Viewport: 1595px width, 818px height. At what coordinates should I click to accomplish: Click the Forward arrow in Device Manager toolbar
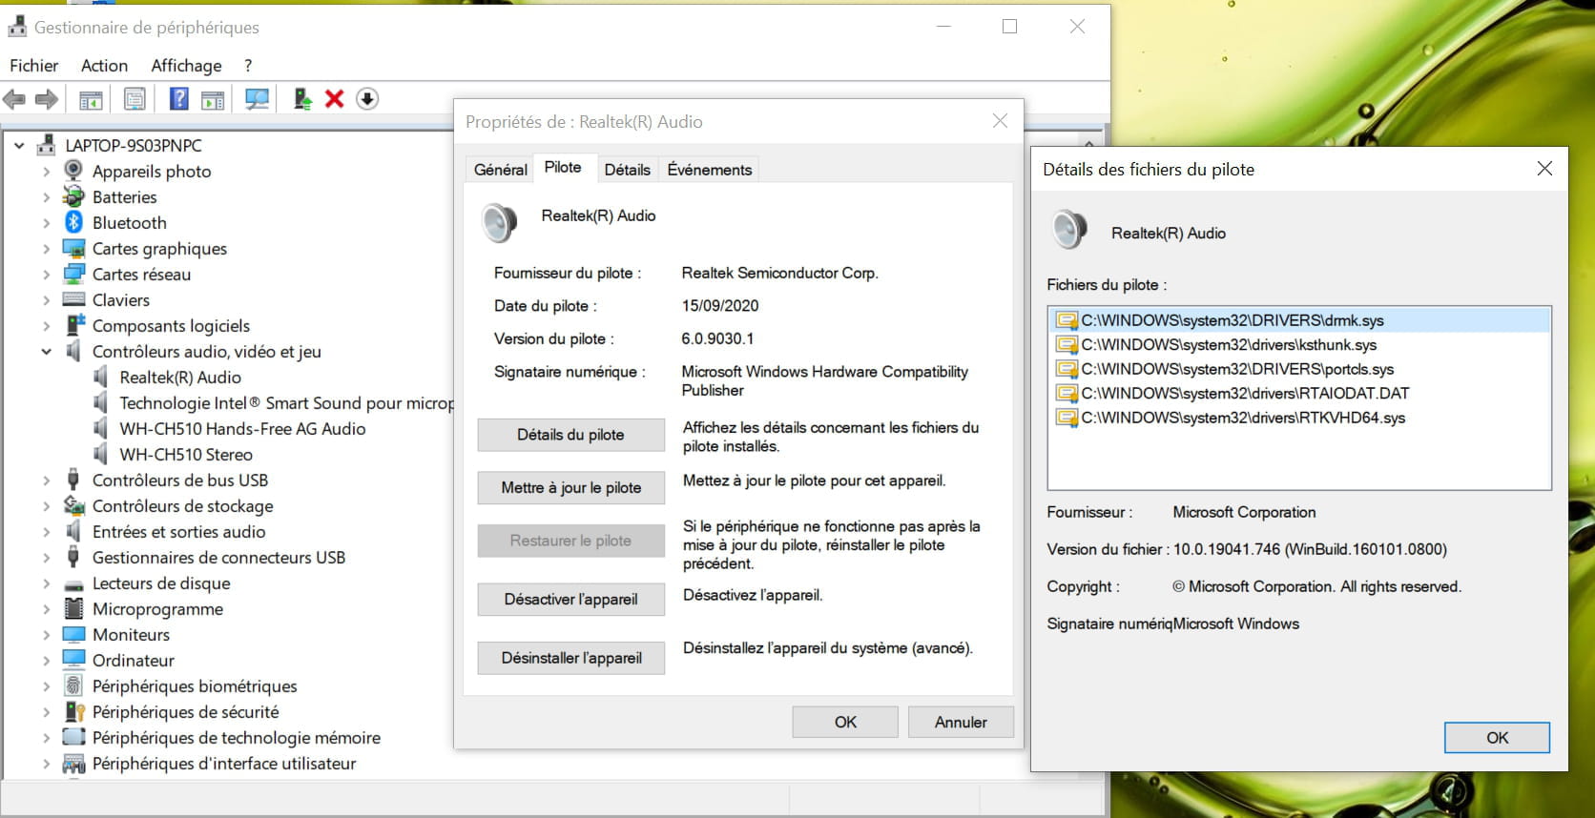[46, 99]
